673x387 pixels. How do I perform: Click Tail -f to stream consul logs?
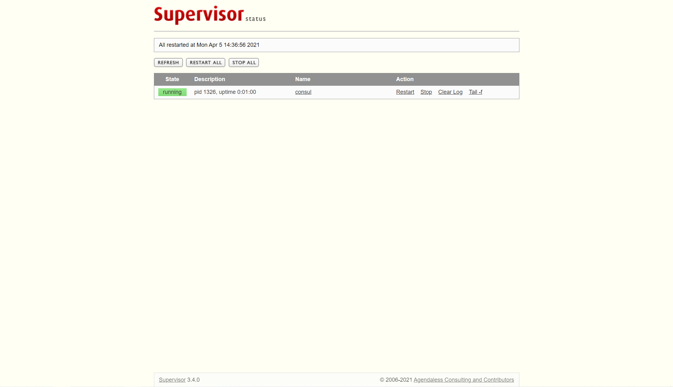(476, 92)
